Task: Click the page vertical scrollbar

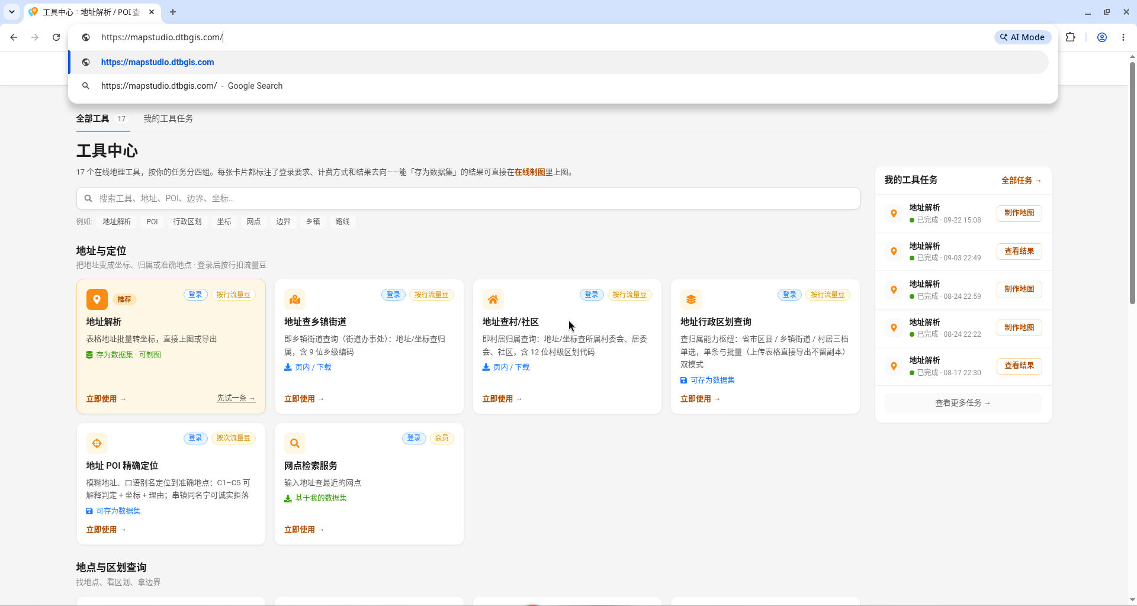Action: 1132,183
